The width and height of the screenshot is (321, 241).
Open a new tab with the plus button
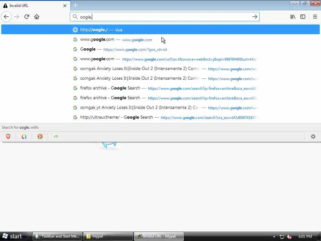pos(76,5)
